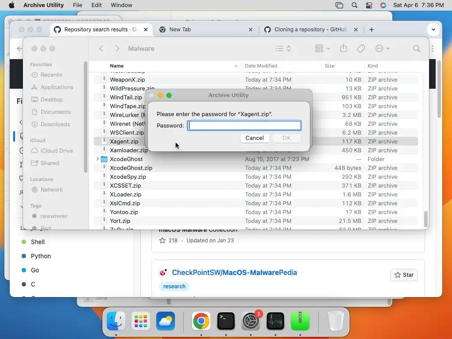Change Finder list view style selector

pos(283,49)
